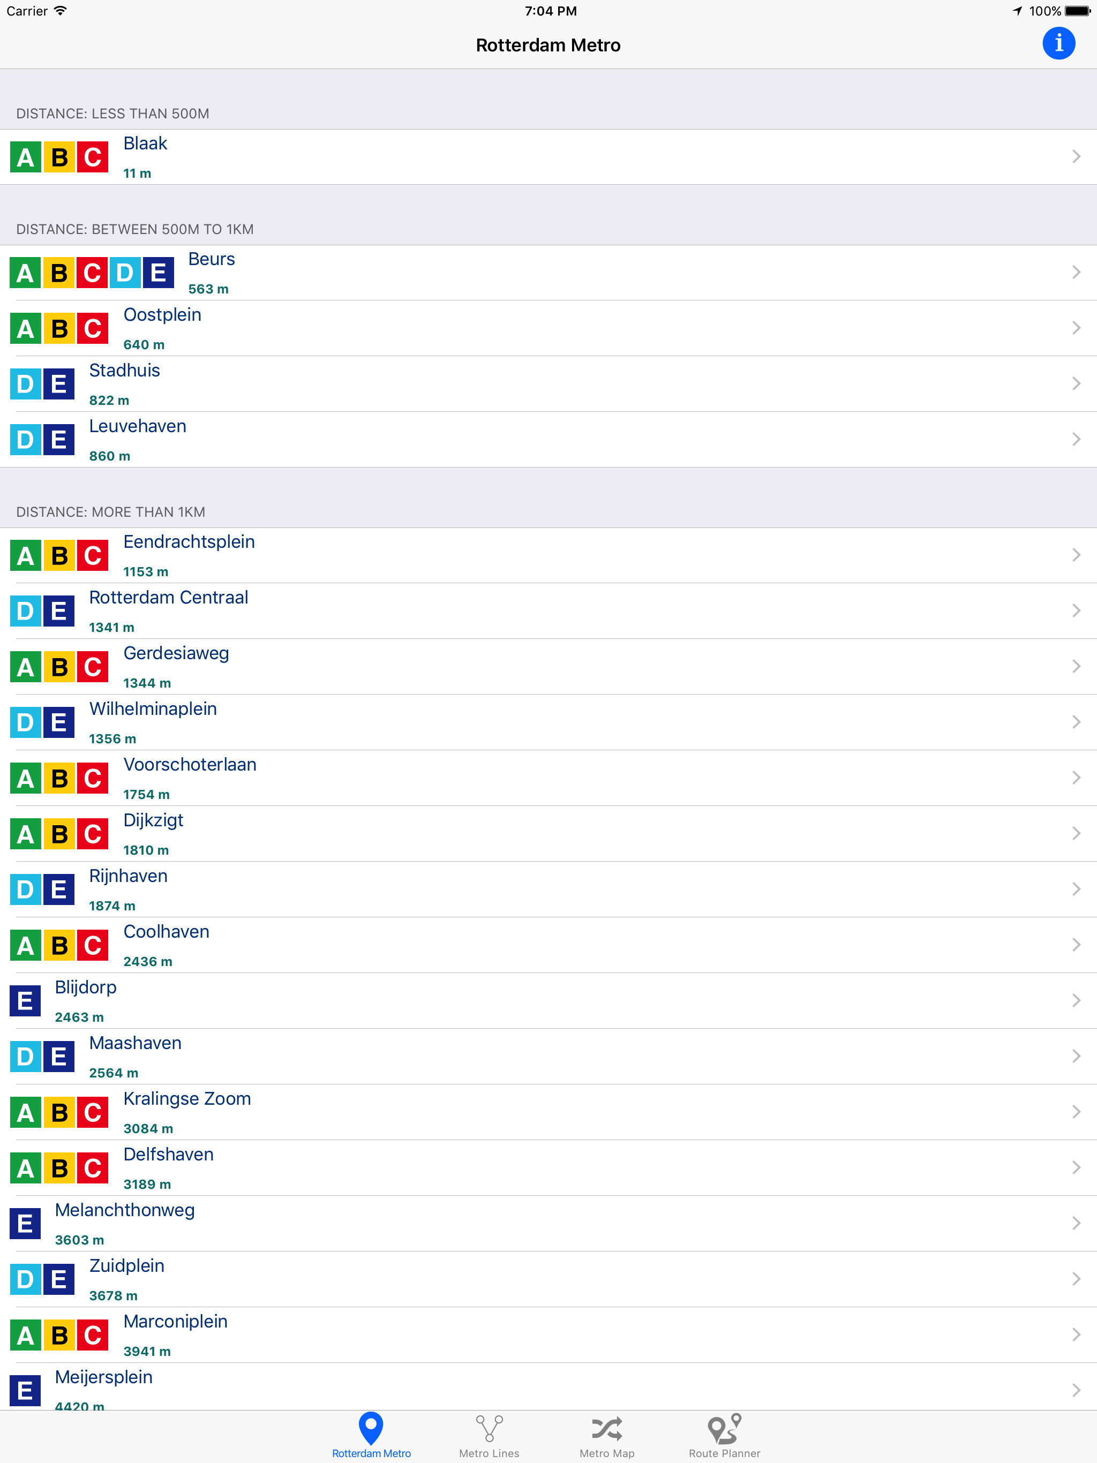Click line E badge for Melanchthonweg
The width and height of the screenshot is (1097, 1463).
click(25, 1224)
